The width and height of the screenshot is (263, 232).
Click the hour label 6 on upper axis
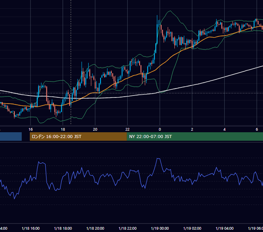[257, 130]
